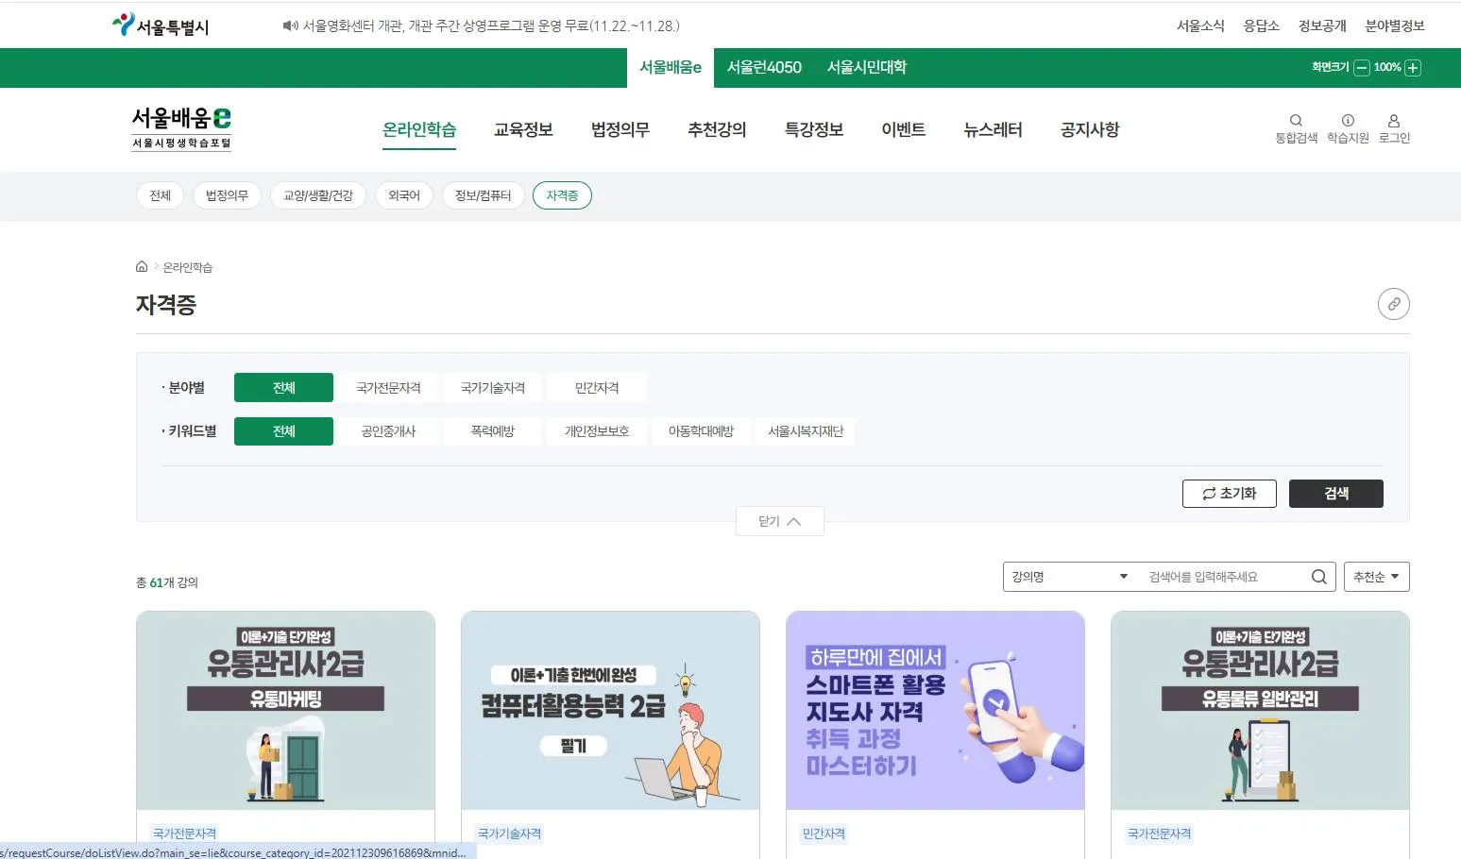This screenshot has width=1461, height=859.
Task: Copy page link with chain icon
Action: pos(1394,304)
